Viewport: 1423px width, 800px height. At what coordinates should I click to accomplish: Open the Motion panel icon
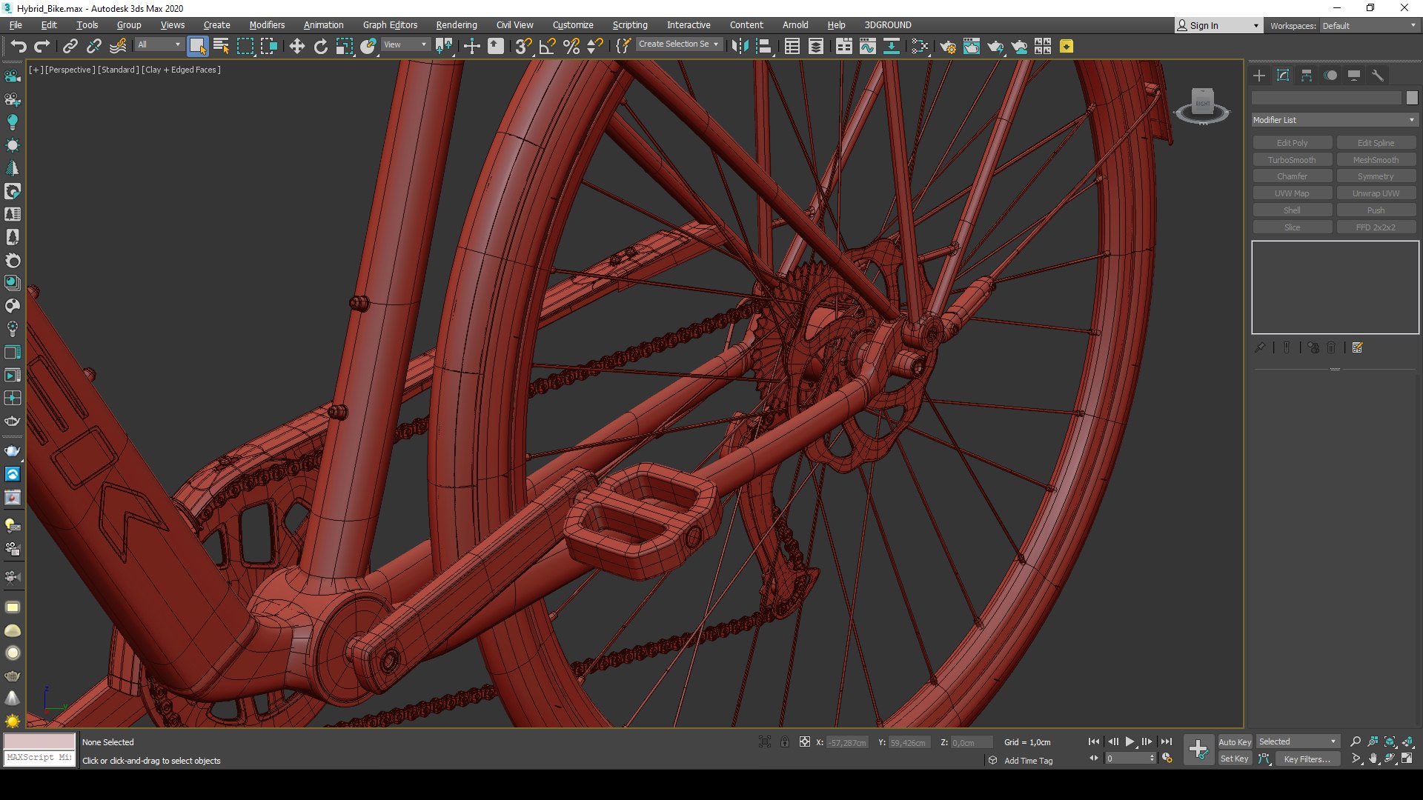point(1330,76)
